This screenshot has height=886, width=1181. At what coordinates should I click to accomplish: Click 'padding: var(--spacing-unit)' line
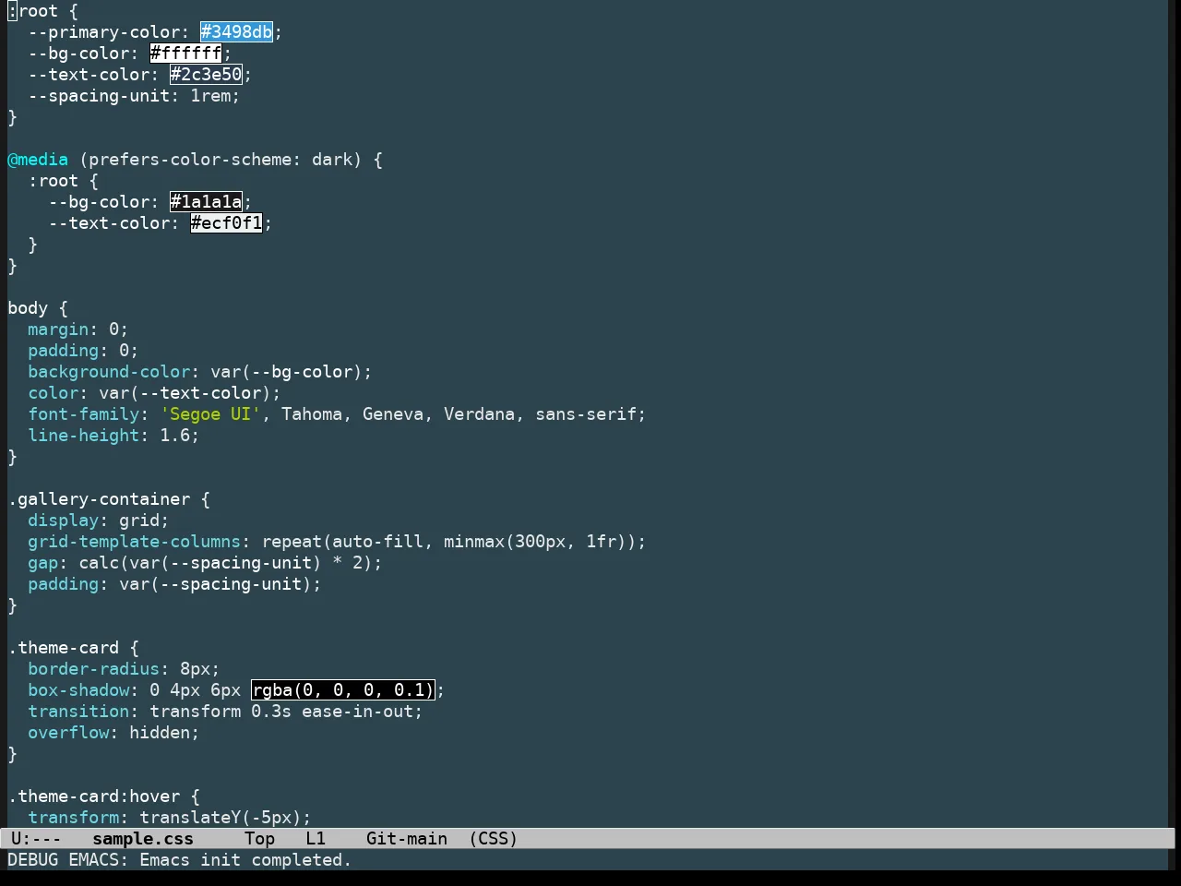(174, 584)
